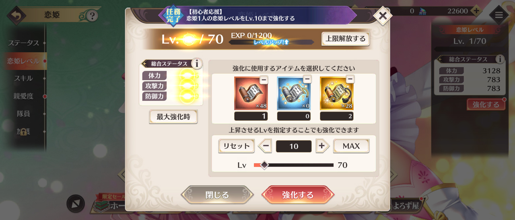Go back using the top-left arrow icon
The height and width of the screenshot is (220, 515).
point(16,16)
